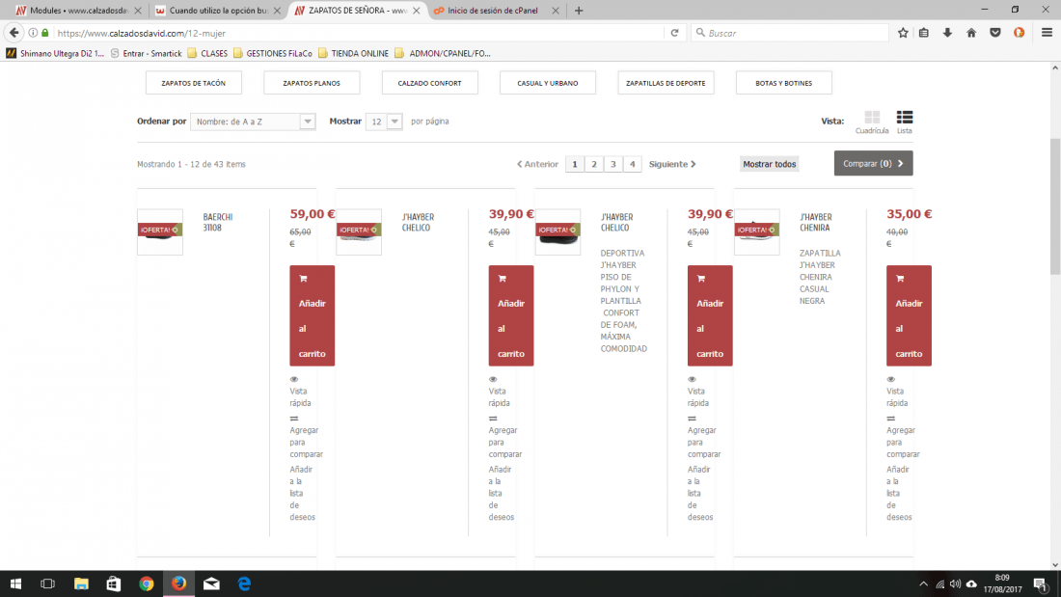This screenshot has height=597, width=1061.
Task: Add BAERCHI 31108 to the cart
Action: click(x=312, y=315)
